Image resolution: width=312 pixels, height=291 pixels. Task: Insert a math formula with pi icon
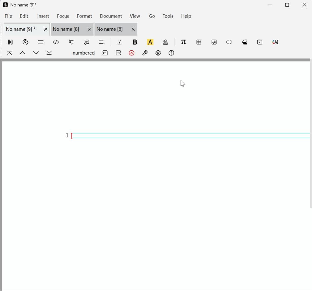pos(183,42)
